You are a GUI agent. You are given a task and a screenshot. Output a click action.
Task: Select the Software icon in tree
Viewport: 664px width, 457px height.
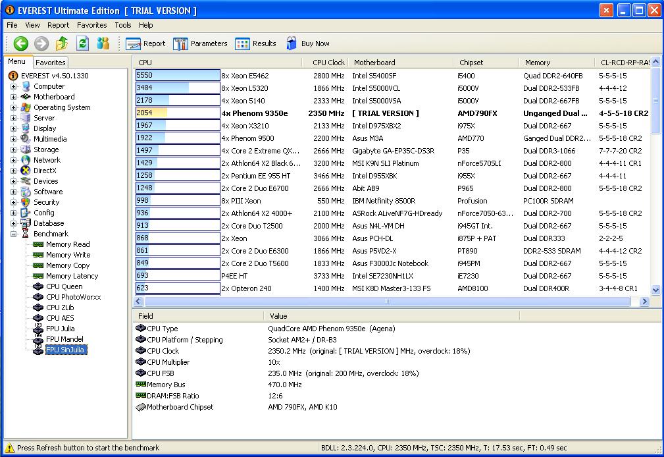coord(26,192)
